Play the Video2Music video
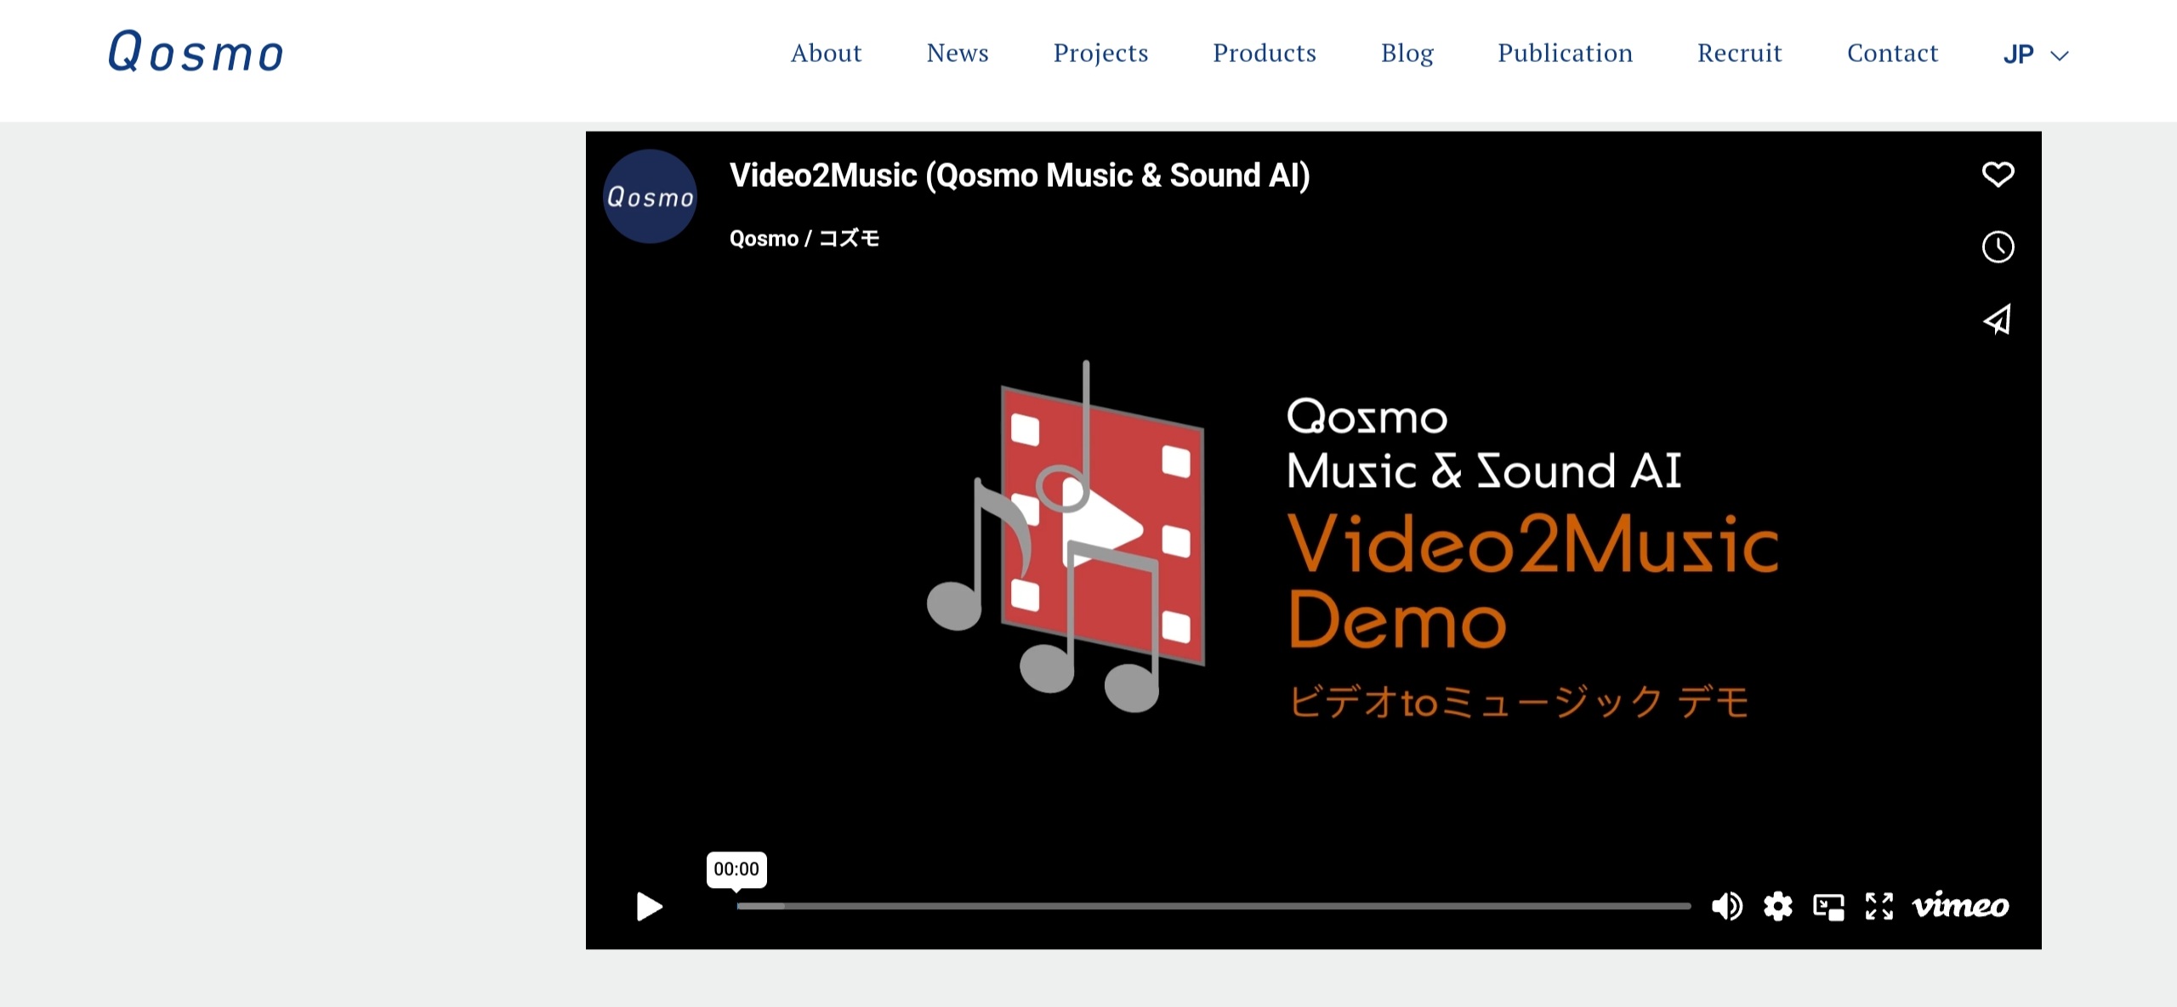Screen dimensions: 2177x1007 pos(649,906)
